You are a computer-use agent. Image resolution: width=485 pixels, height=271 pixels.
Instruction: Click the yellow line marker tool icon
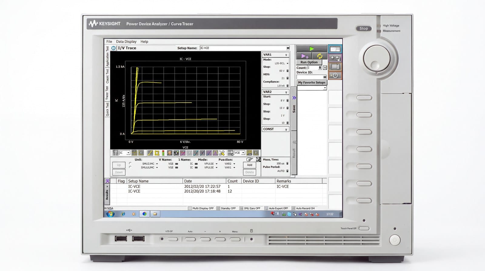(150, 153)
